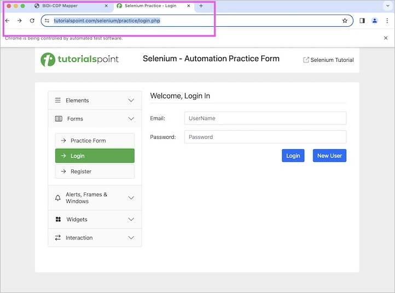
Task: Open the Selenium Tutorial link
Action: (x=328, y=60)
